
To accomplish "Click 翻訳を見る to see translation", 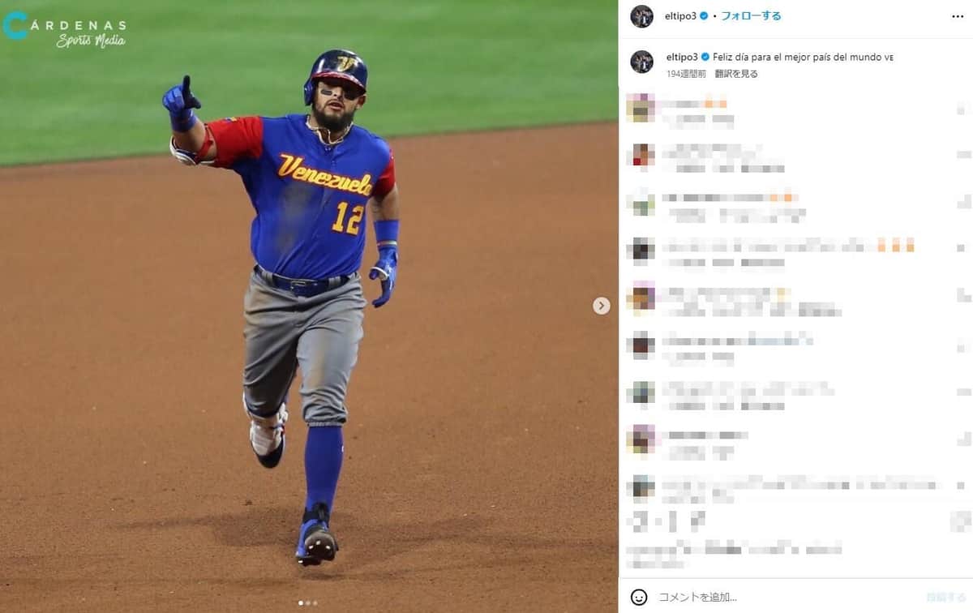I will tap(736, 74).
